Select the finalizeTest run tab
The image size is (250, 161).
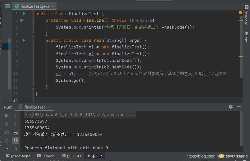[x=35, y=107]
